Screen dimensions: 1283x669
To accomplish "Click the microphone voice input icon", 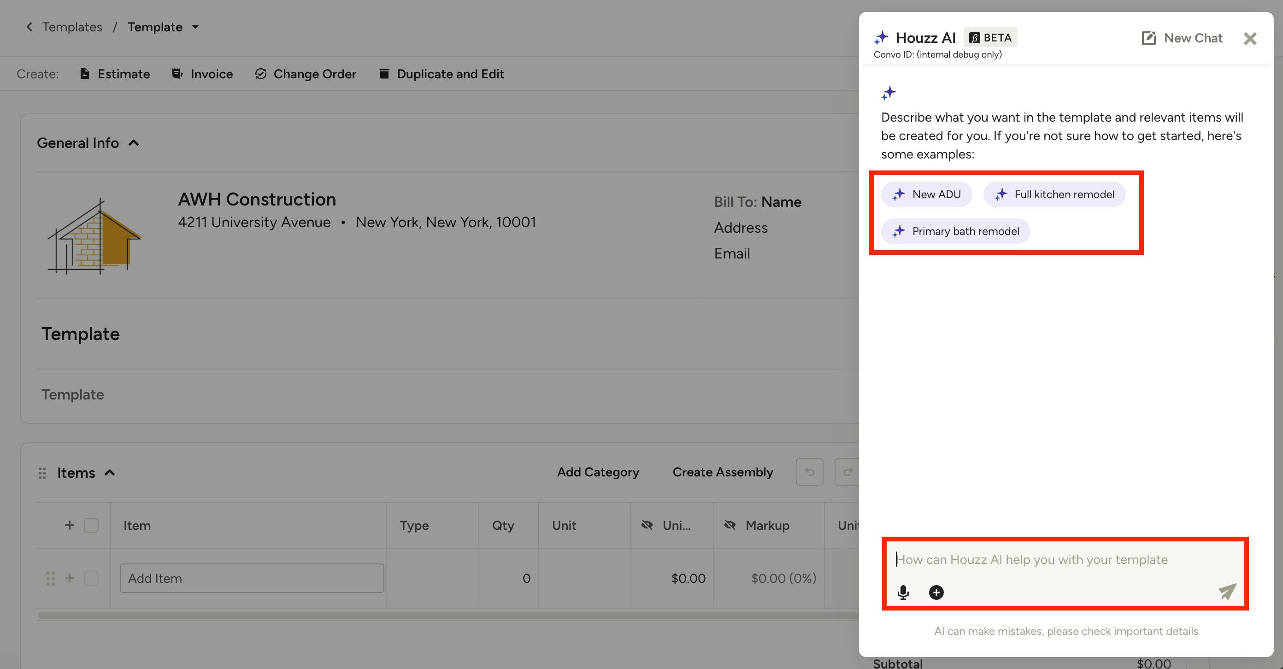I will pyautogui.click(x=903, y=593).
